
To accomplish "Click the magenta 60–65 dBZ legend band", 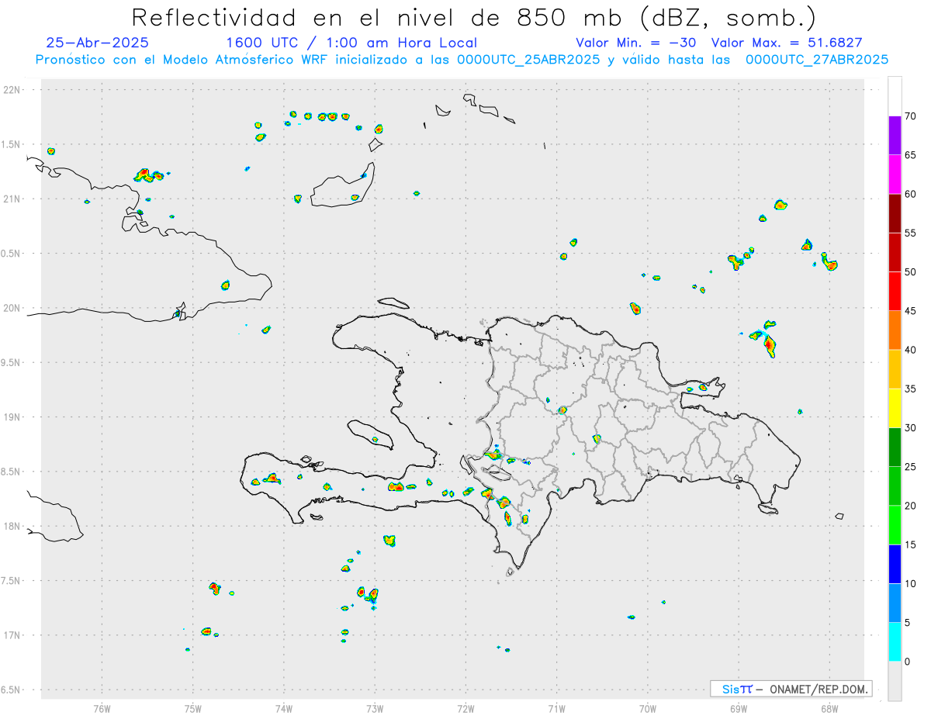I will pyautogui.click(x=895, y=175).
